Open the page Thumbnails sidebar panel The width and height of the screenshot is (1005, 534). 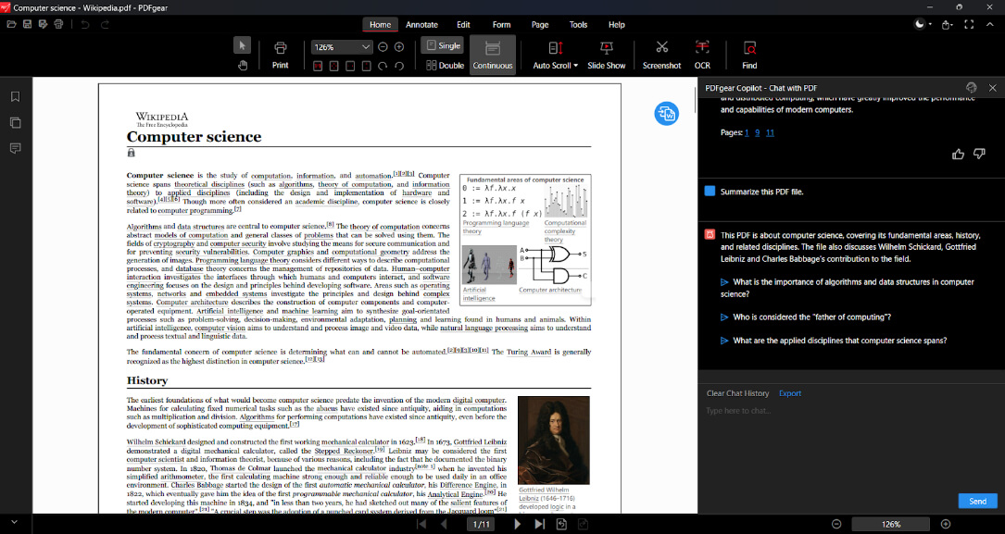click(16, 122)
